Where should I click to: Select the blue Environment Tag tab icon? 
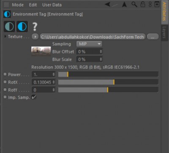[22, 26]
